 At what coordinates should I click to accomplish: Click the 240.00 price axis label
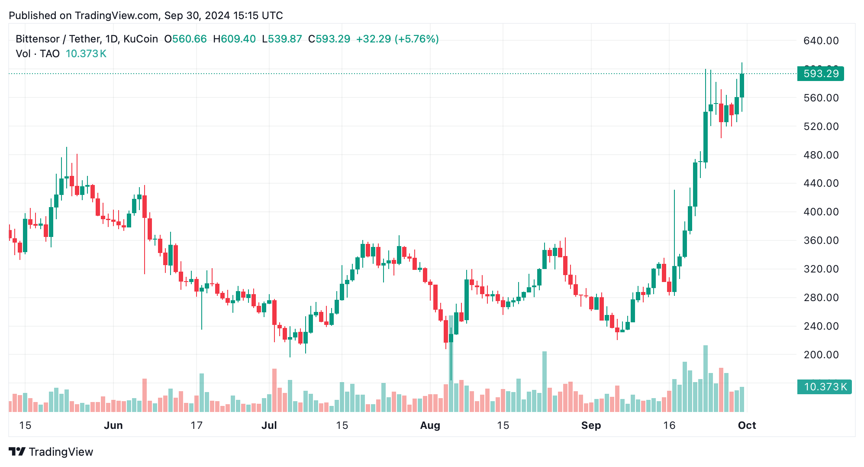(x=821, y=326)
